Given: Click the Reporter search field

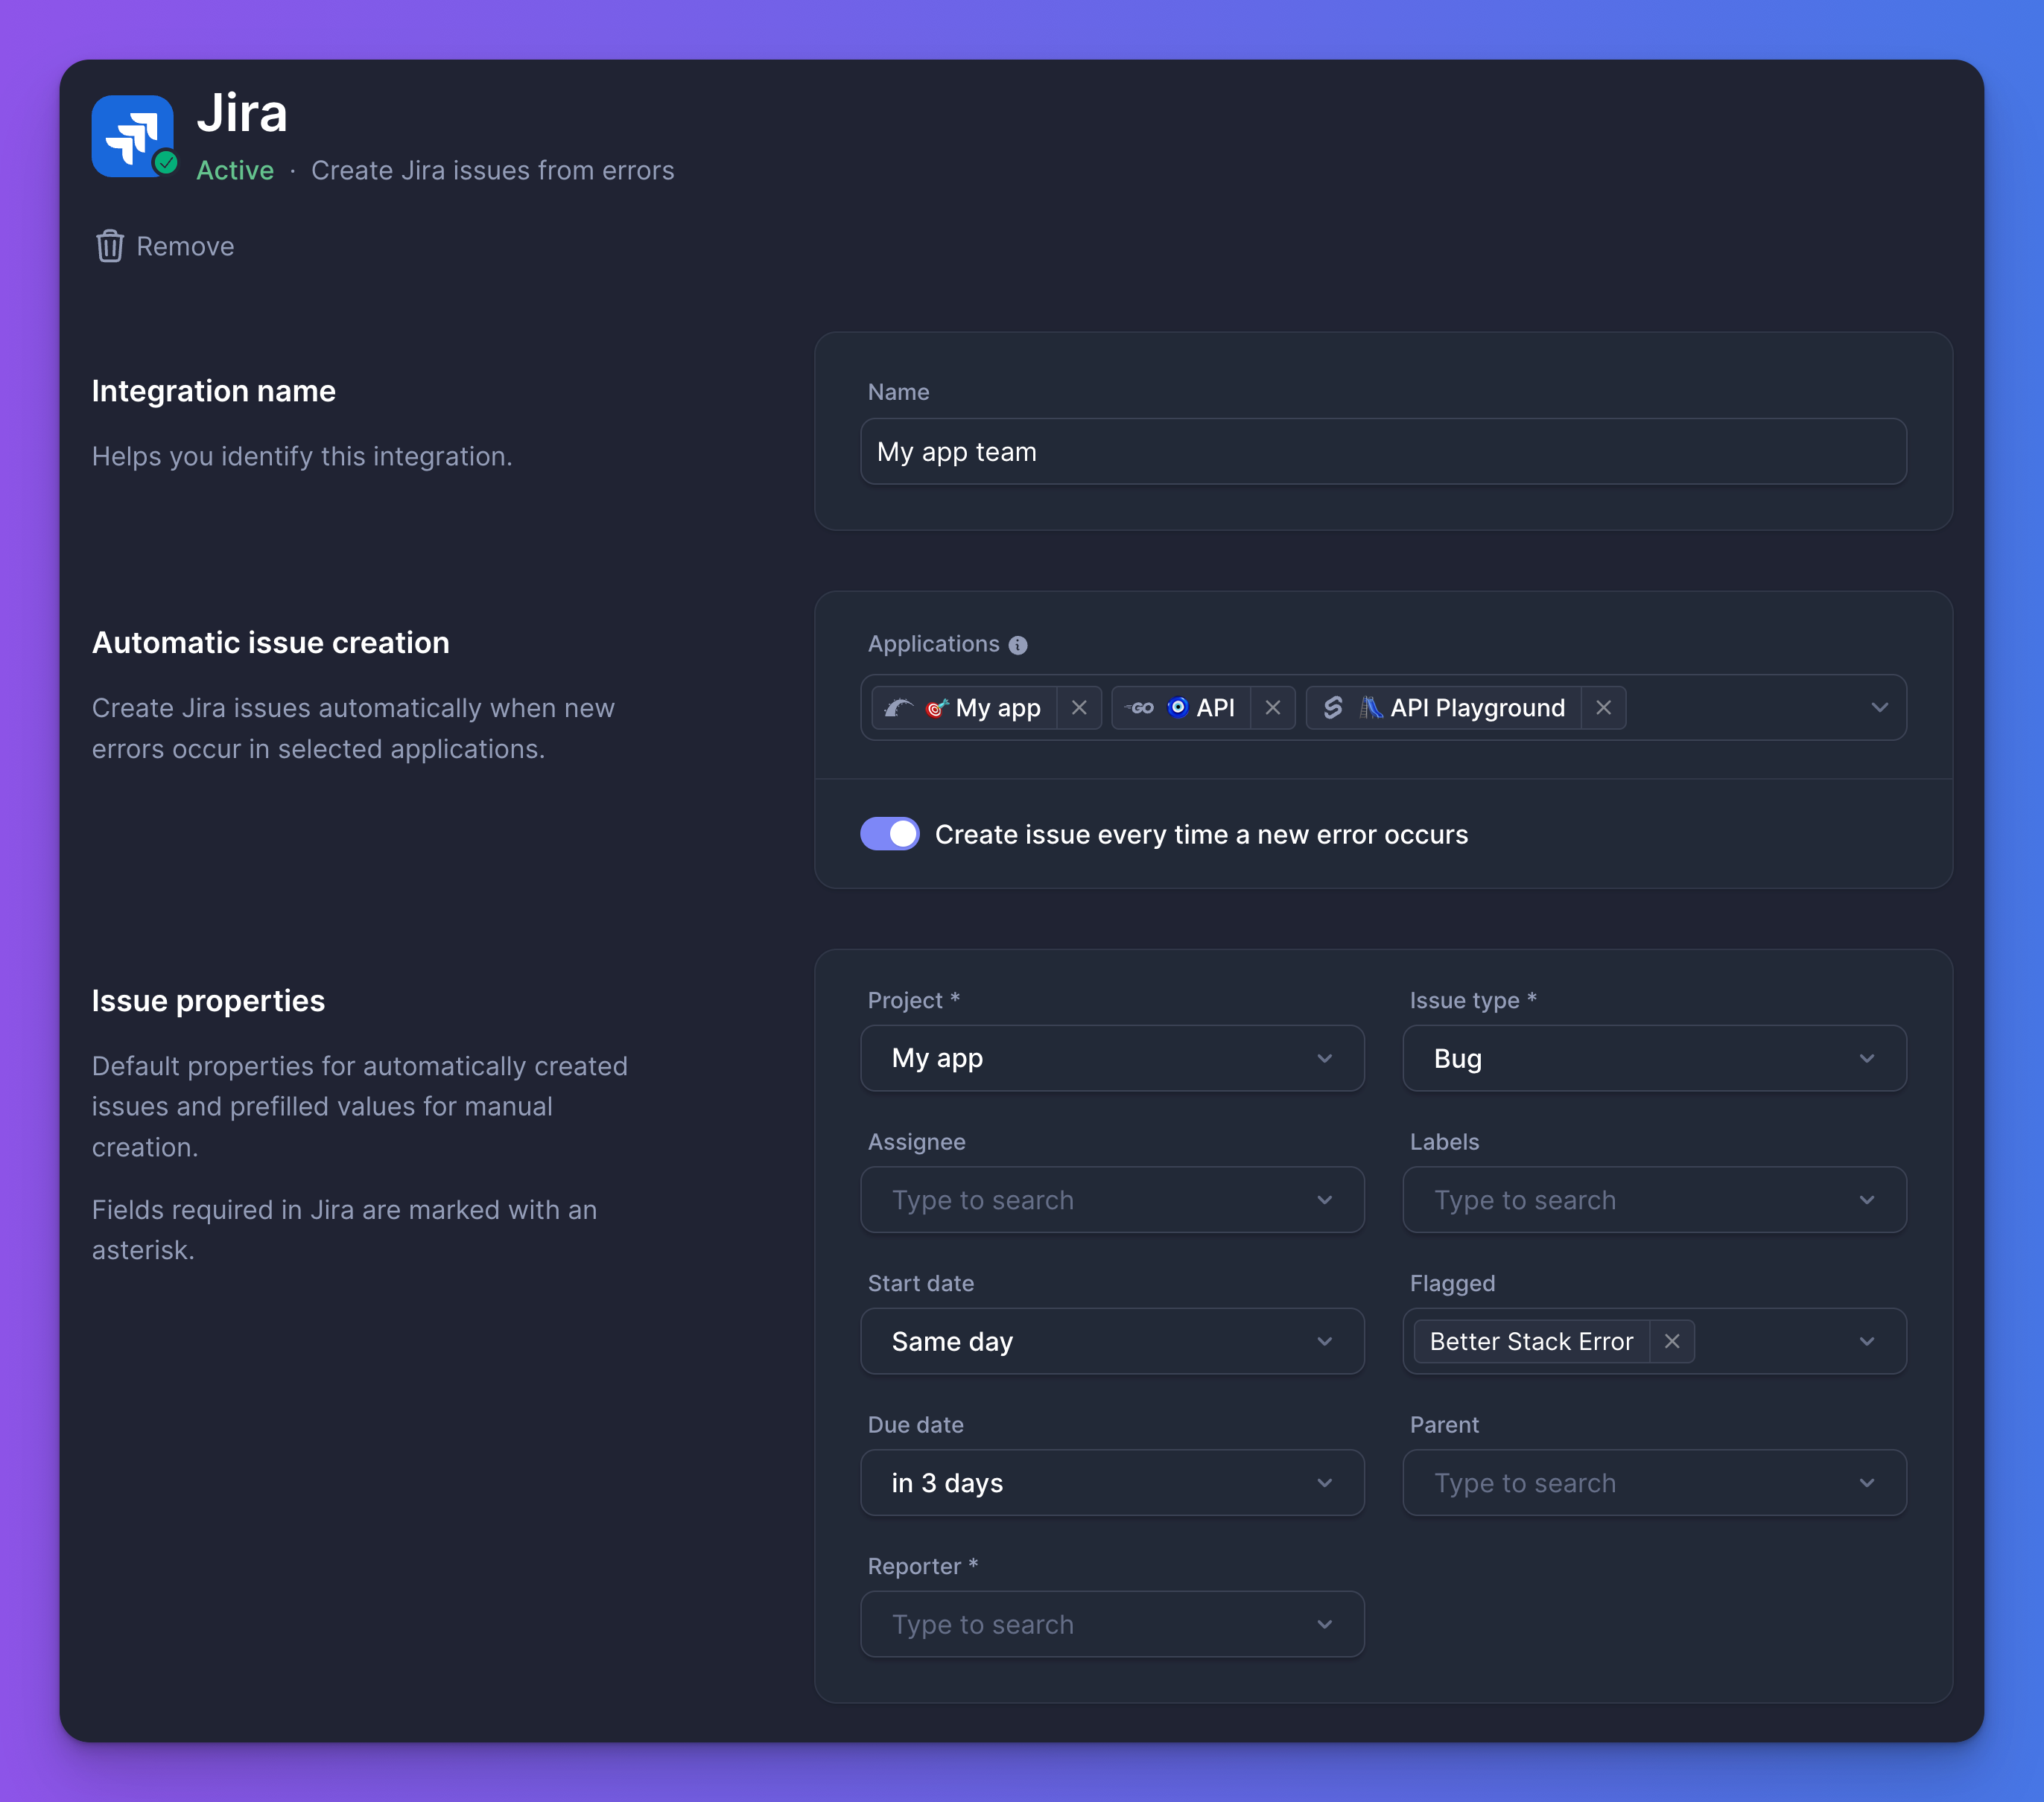Looking at the screenshot, I should (1112, 1624).
